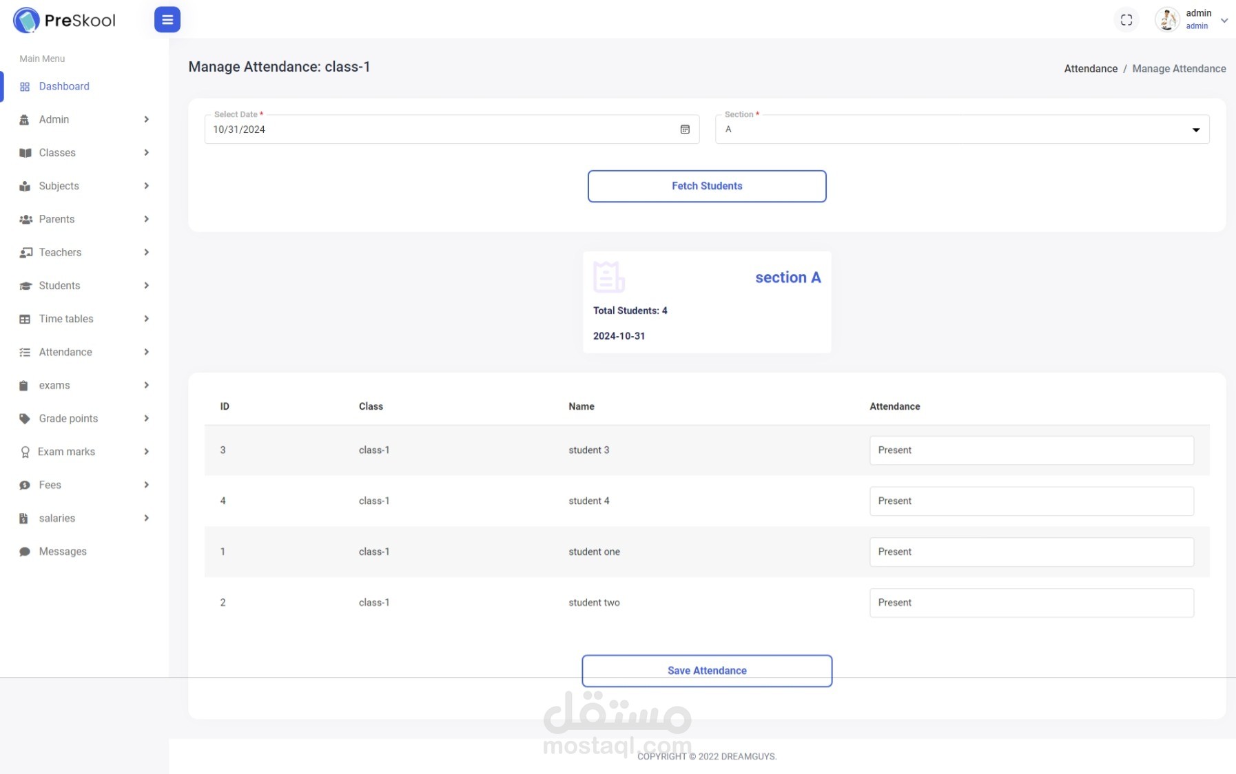Click the attendance field for student two
The height and width of the screenshot is (774, 1236).
[1031, 603]
